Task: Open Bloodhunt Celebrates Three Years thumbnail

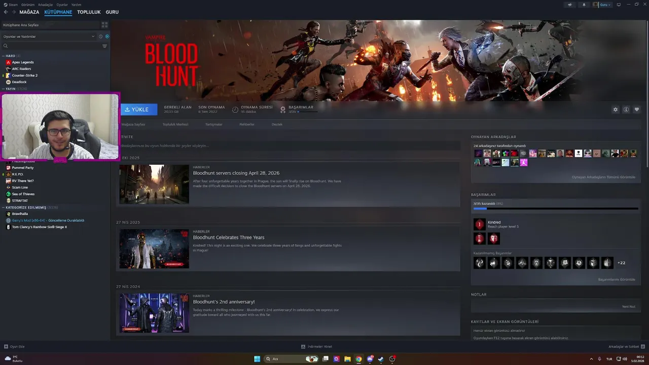Action: tap(154, 248)
